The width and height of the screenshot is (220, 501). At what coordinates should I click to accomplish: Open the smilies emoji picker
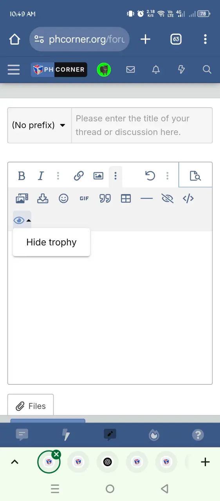click(63, 198)
